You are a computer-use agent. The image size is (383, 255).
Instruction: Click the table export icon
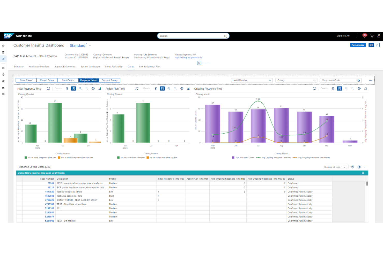359,167
